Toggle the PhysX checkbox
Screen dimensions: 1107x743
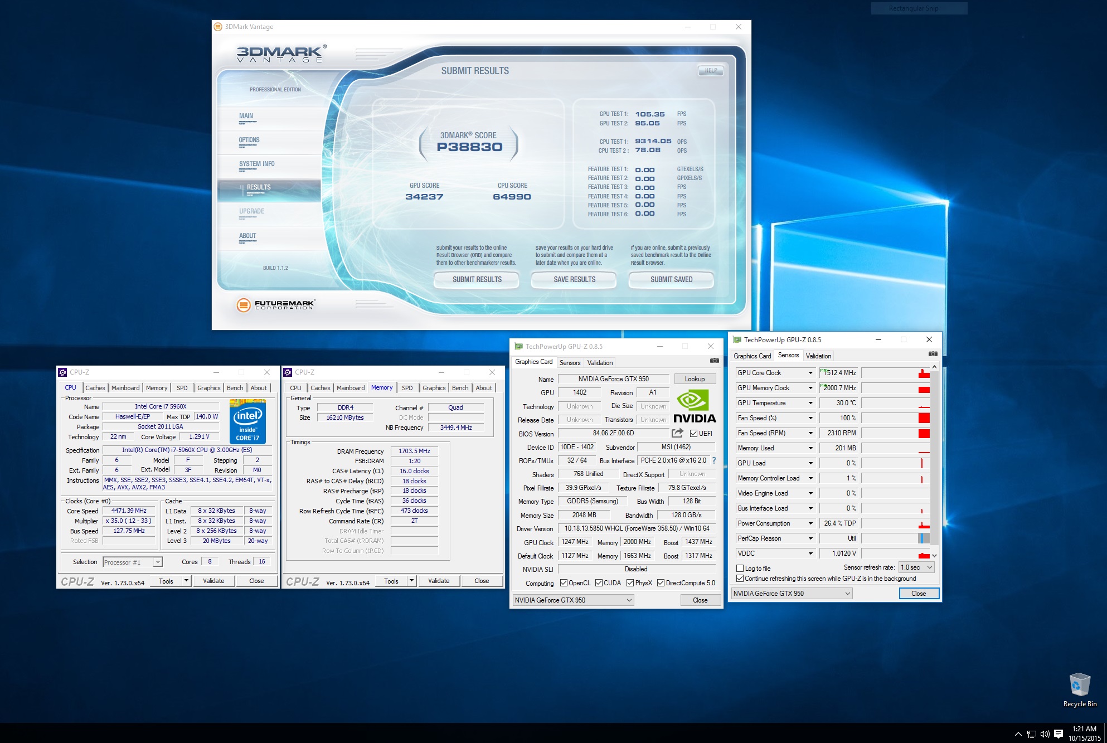tap(630, 583)
